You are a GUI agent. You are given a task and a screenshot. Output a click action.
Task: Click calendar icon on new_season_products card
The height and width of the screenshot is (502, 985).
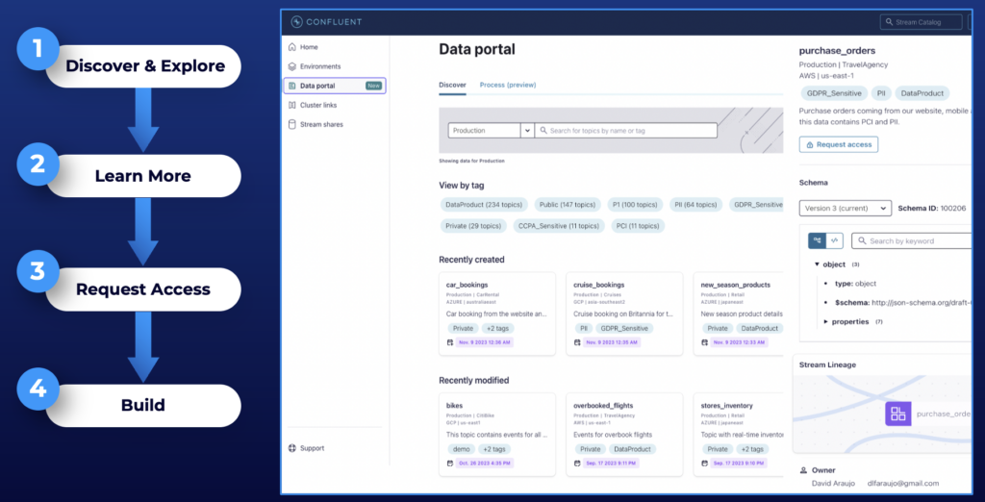pos(704,342)
